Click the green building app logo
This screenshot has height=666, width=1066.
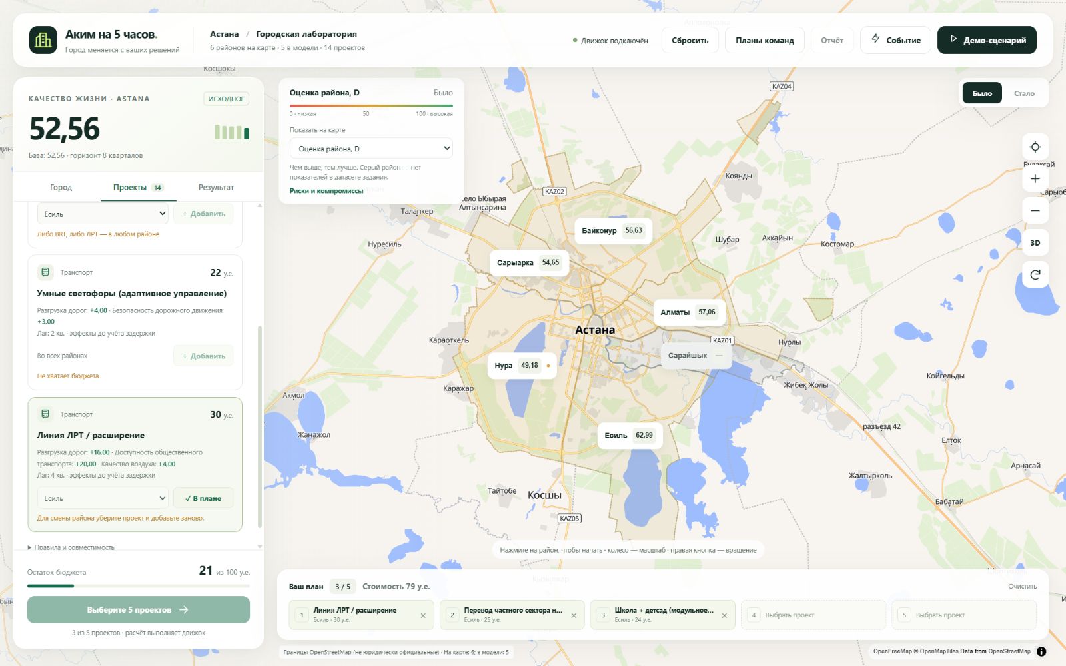pyautogui.click(x=43, y=40)
